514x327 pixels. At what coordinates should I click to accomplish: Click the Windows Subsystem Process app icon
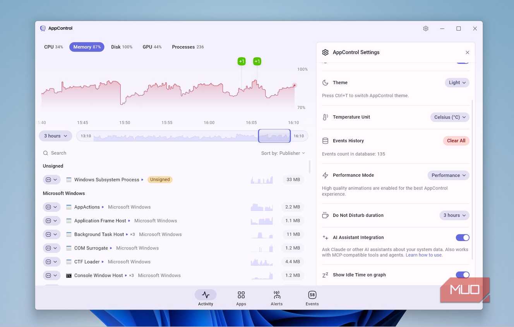pyautogui.click(x=69, y=180)
